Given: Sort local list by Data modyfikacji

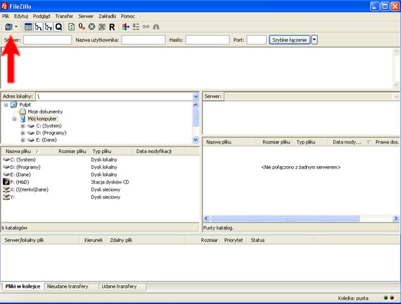Looking at the screenshot, I should pyautogui.click(x=159, y=151).
